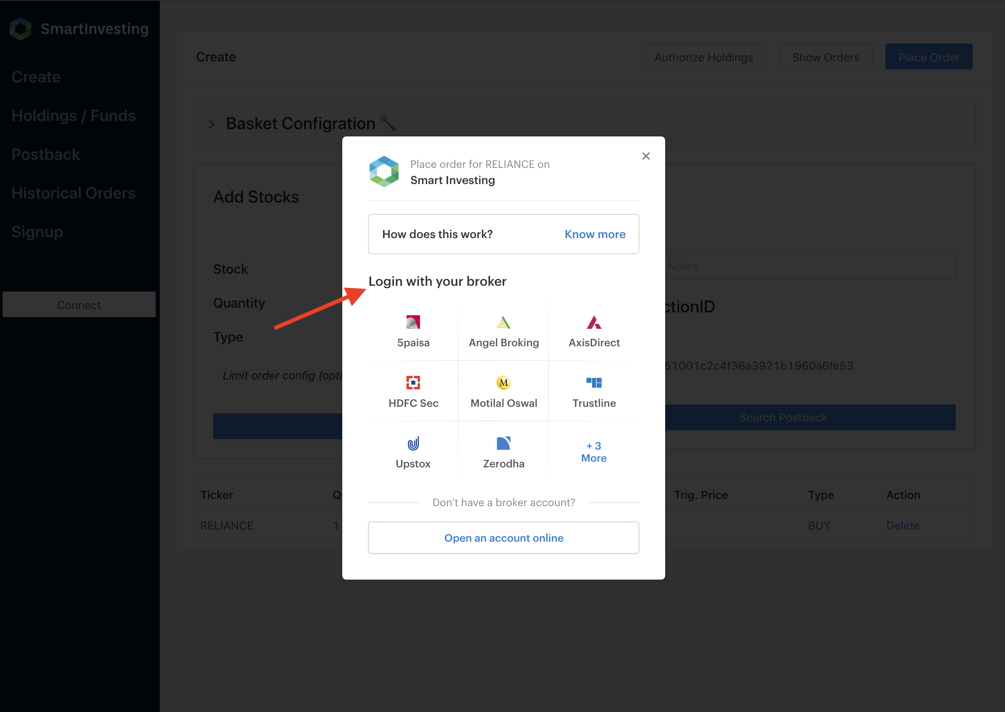Open the Postback sidebar page
Screen dimensions: 1005x712
[x=46, y=154]
